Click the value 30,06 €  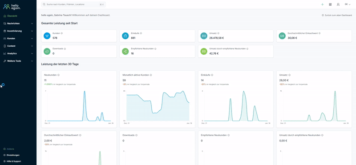point(292,38)
